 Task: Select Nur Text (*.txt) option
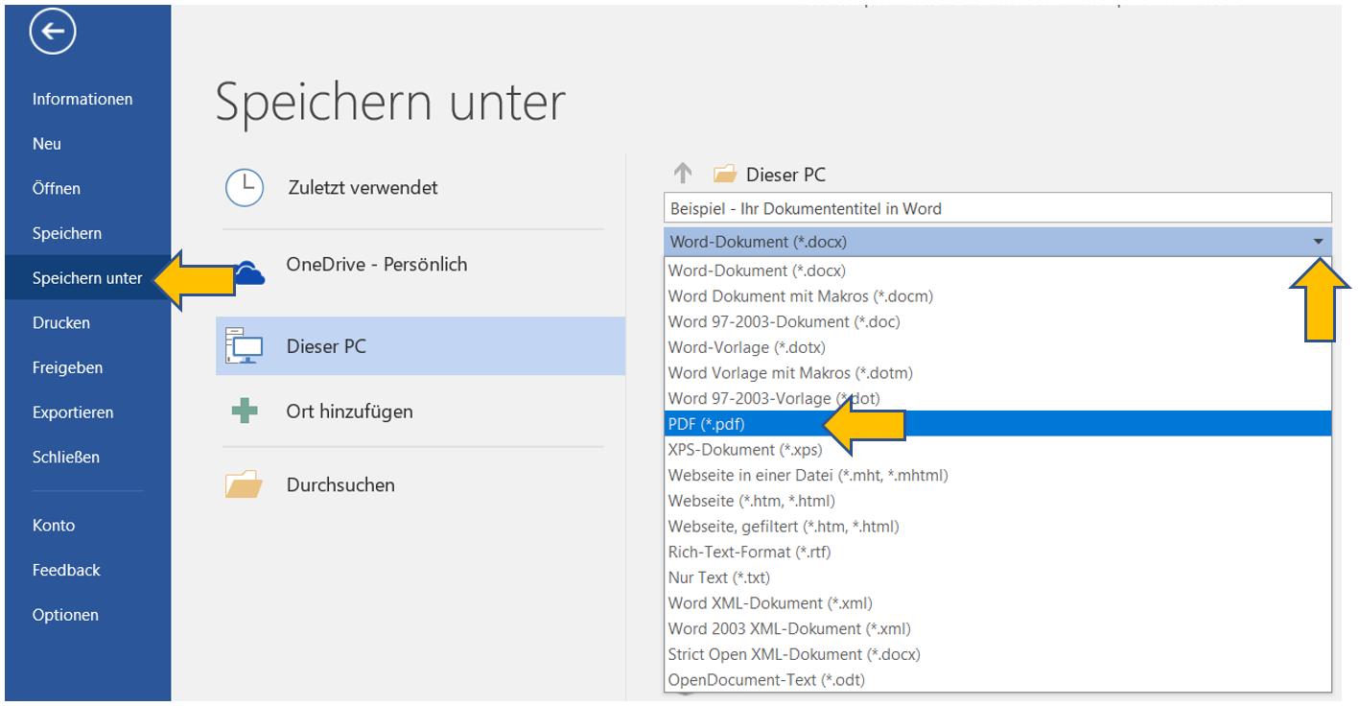coord(997,577)
